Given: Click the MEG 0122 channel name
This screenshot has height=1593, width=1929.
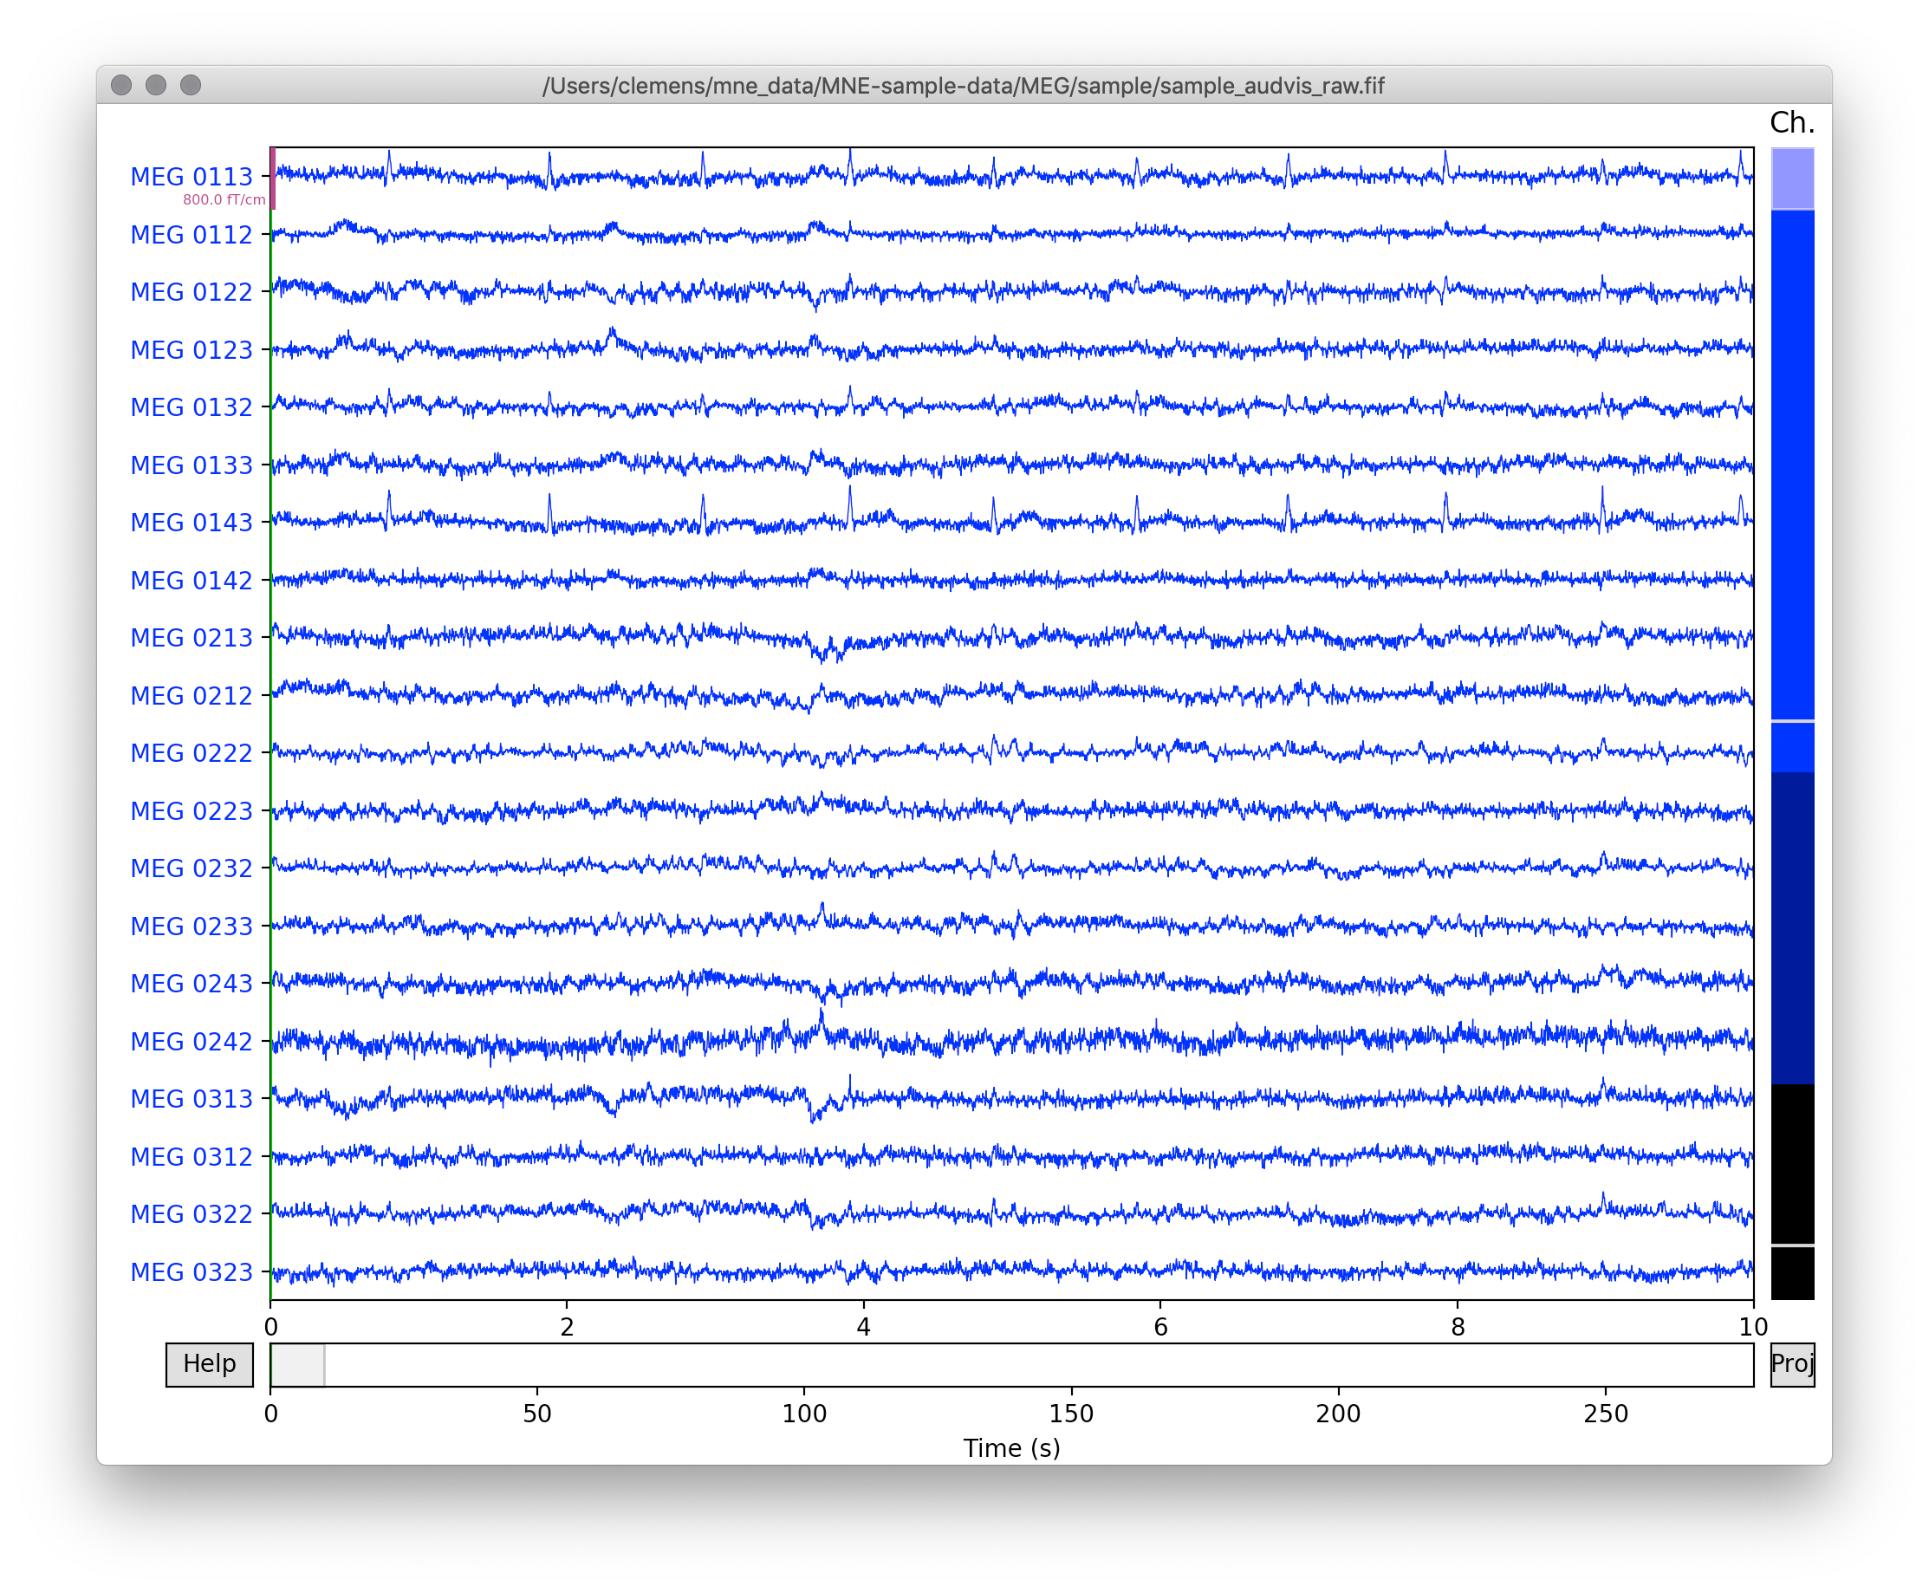Looking at the screenshot, I should [x=191, y=292].
